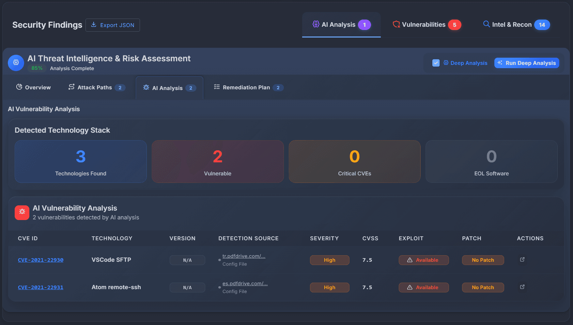Click the warning triangle on the first Available badge
This screenshot has width=573, height=325.
click(410, 260)
